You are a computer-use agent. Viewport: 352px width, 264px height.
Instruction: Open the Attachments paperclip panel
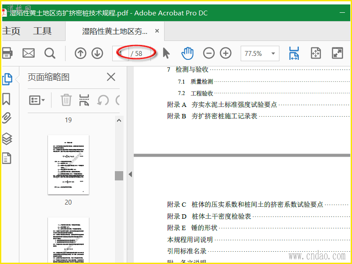[7, 118]
